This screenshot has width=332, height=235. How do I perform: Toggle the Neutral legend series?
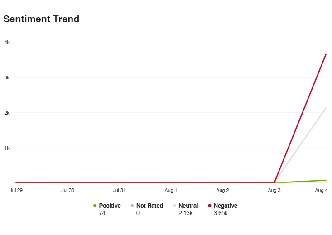188,206
